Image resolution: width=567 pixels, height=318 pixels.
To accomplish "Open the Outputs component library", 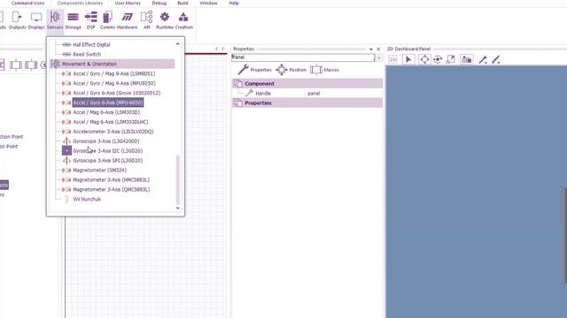I will click(x=17, y=20).
